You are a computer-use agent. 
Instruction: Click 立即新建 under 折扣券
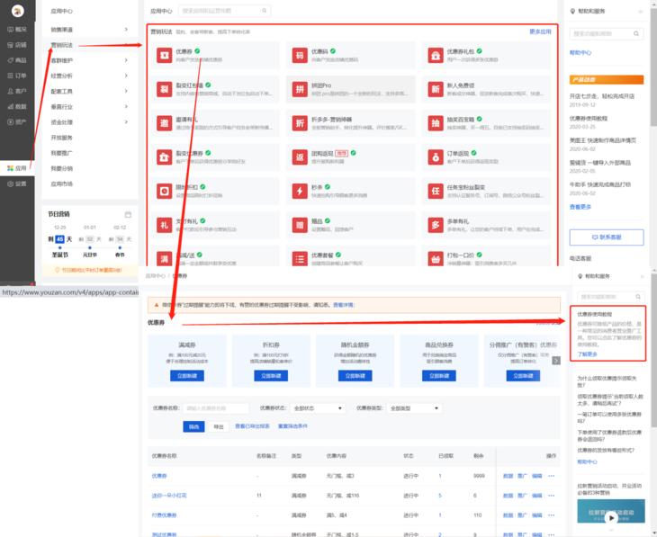(x=271, y=376)
